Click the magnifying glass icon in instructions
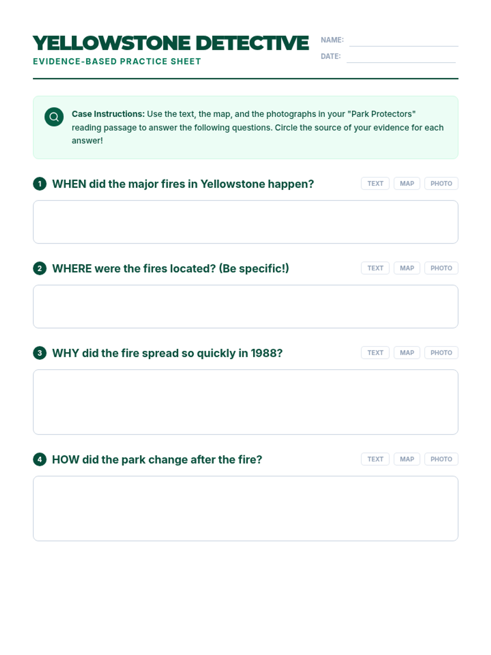This screenshot has height=655, width=491. 54,117
